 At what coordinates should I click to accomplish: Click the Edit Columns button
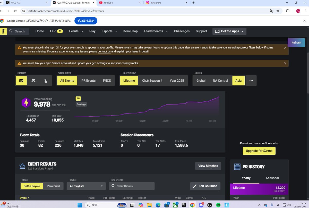pos(205,186)
